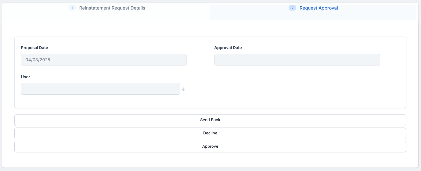Click the 04/03/2025 date text
The width and height of the screenshot is (421, 171).
click(38, 60)
